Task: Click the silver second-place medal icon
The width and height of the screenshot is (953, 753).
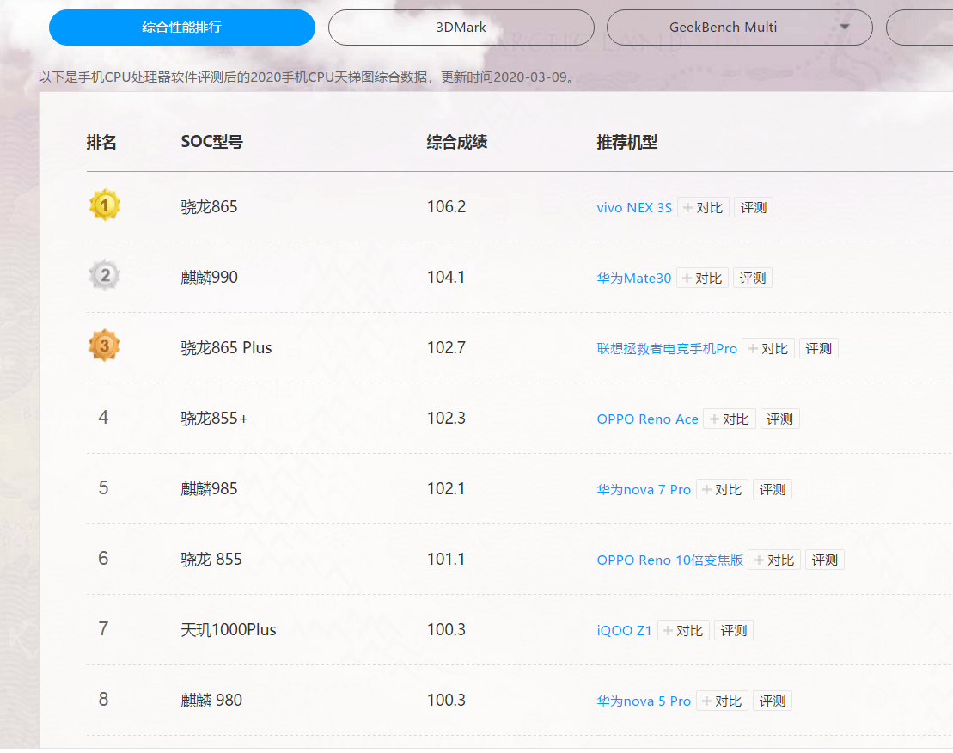Action: tap(105, 277)
